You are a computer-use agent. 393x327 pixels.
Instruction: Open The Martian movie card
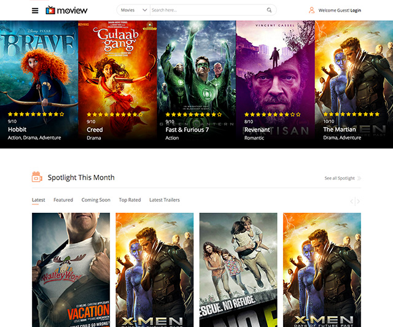tap(354, 85)
